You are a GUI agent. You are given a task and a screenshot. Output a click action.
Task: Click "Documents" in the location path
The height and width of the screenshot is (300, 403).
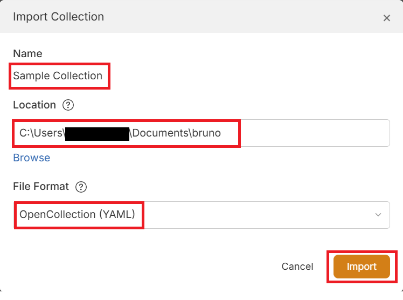[x=159, y=133]
